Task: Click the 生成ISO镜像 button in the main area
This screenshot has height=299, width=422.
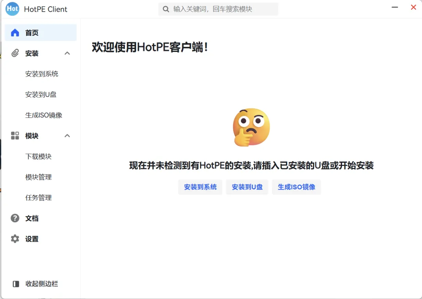Action: 296,187
